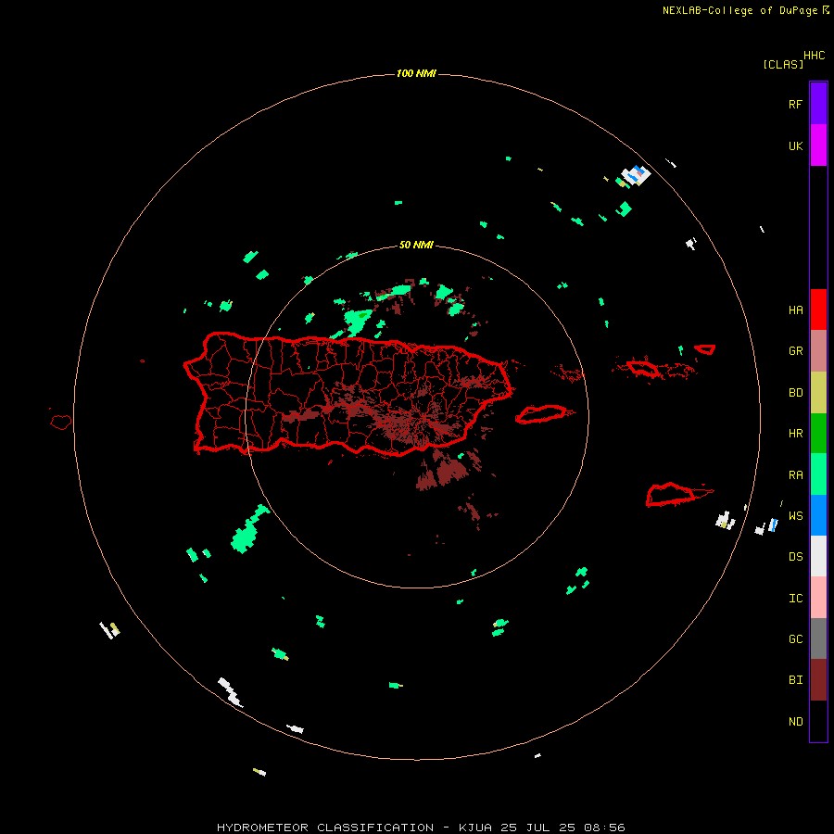Click the RA light green legend color
The width and height of the screenshot is (834, 834).
[x=818, y=474]
